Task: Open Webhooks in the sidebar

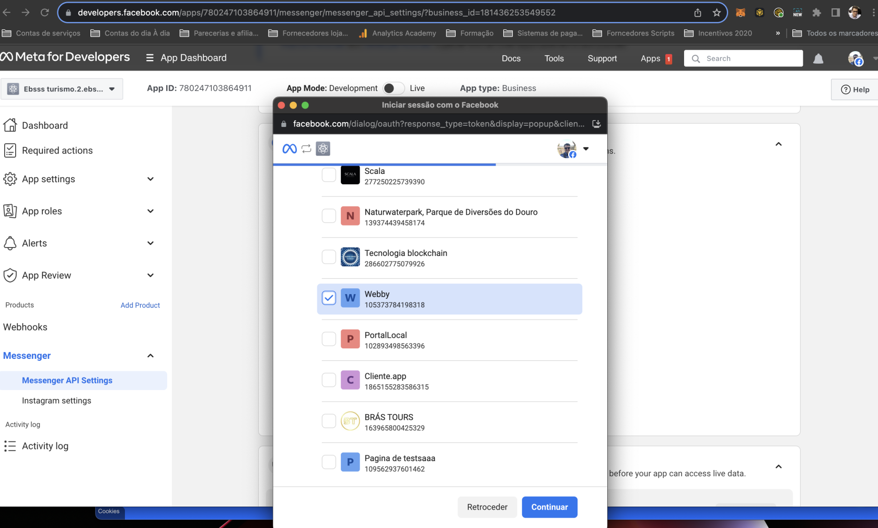Action: (x=25, y=327)
